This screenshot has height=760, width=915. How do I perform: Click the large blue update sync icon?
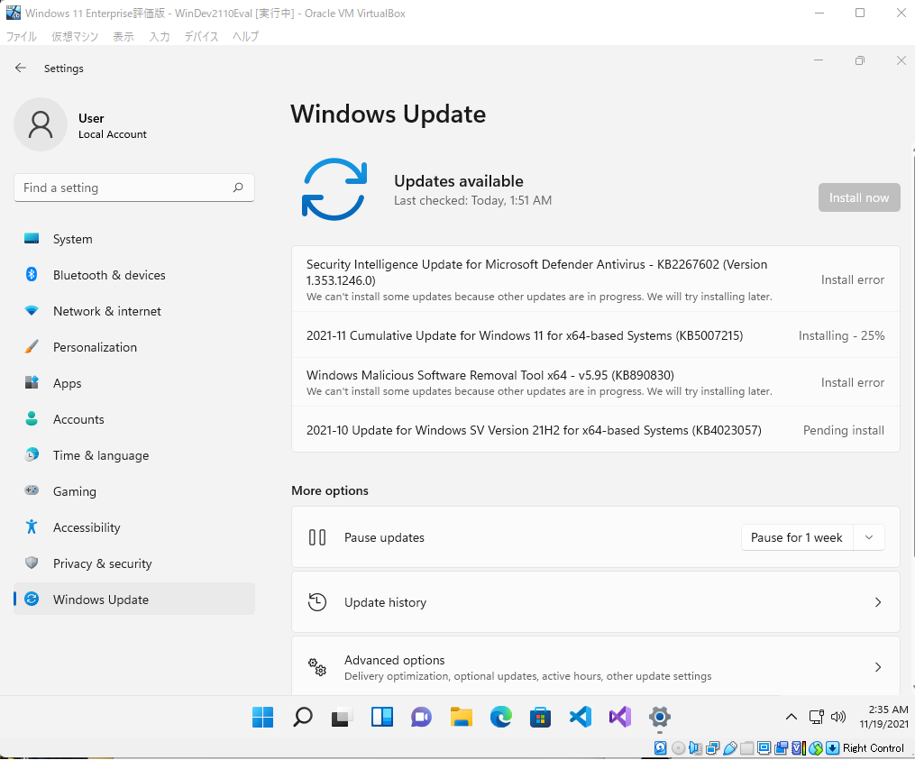[x=334, y=189]
